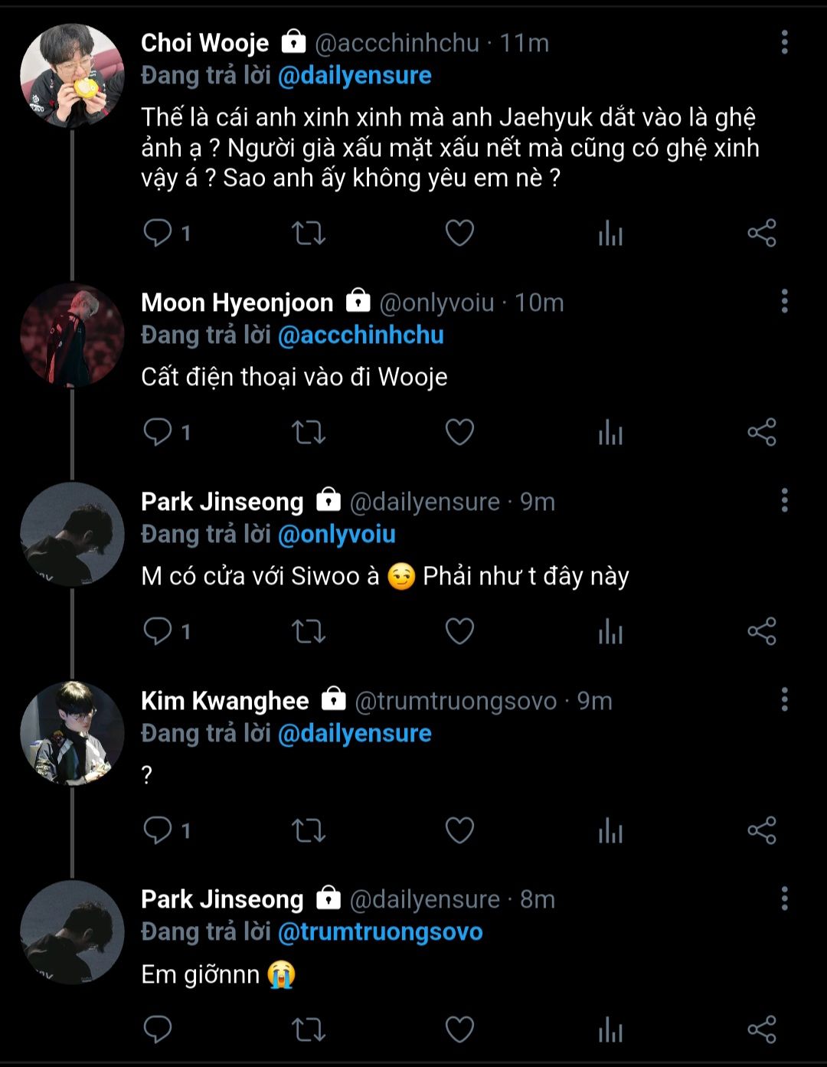Like Kim Kwanghee's question mark tweet
Viewport: 827px width, 1067px height.
click(x=459, y=830)
